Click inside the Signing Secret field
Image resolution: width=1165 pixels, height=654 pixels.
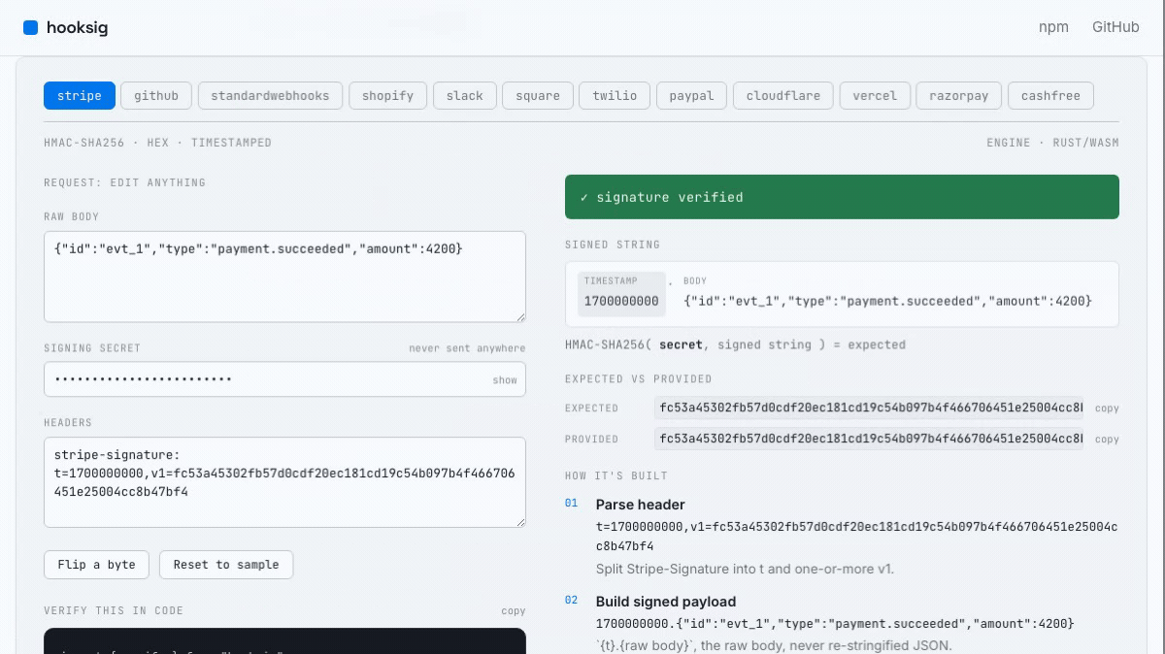point(284,379)
